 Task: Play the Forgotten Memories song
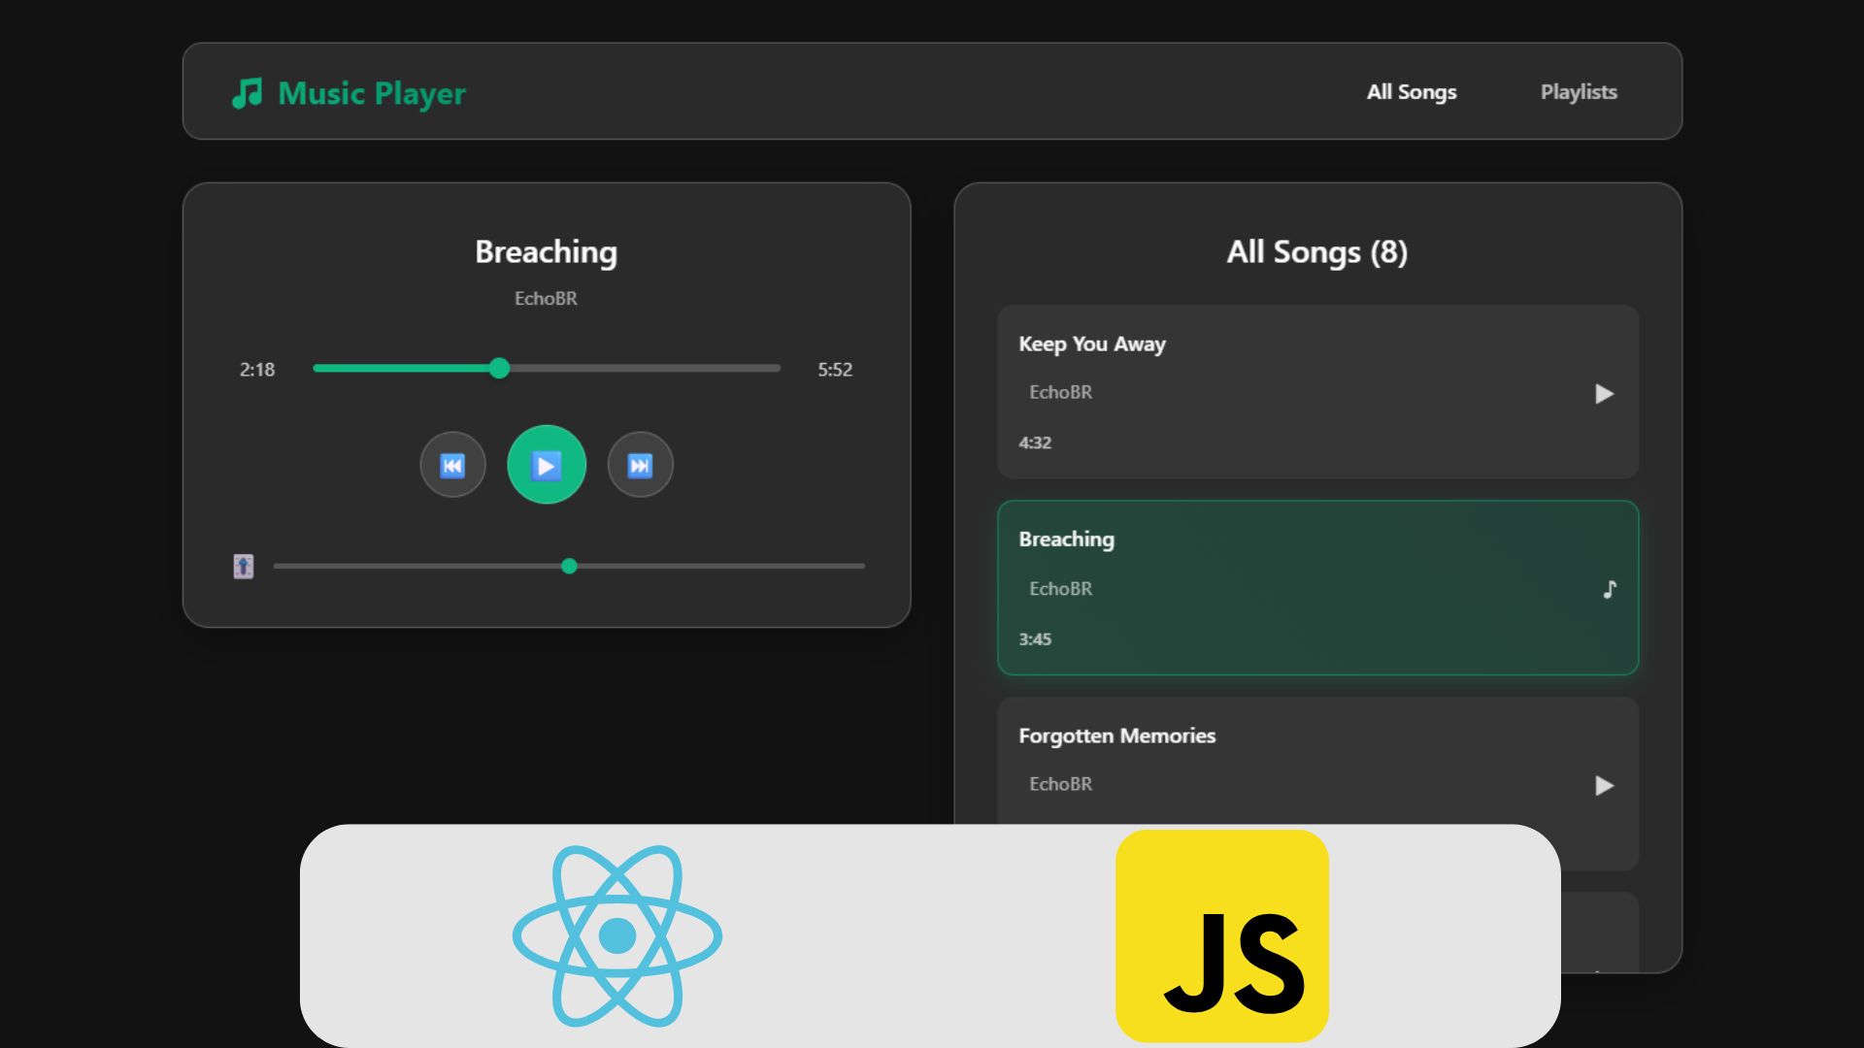click(1604, 785)
